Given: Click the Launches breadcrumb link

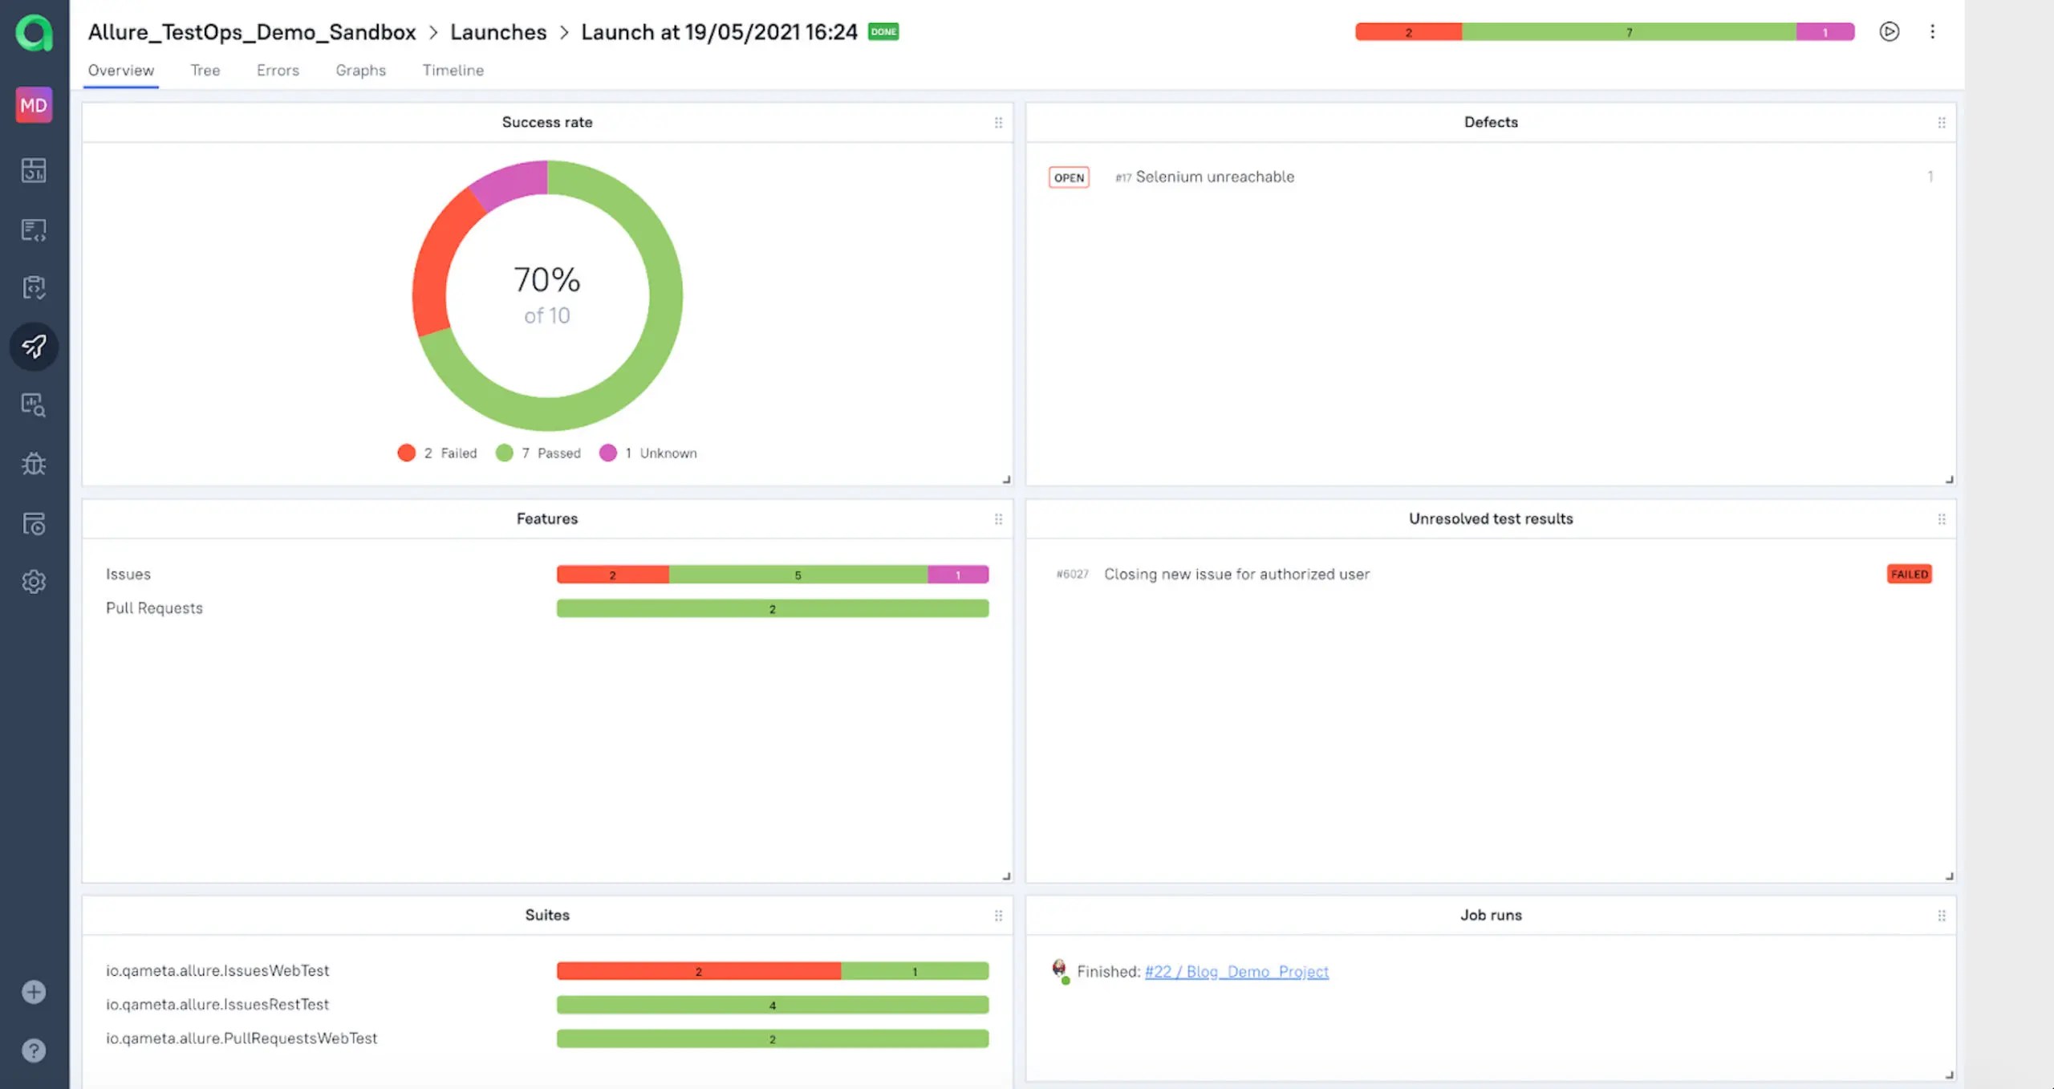Looking at the screenshot, I should tap(497, 32).
